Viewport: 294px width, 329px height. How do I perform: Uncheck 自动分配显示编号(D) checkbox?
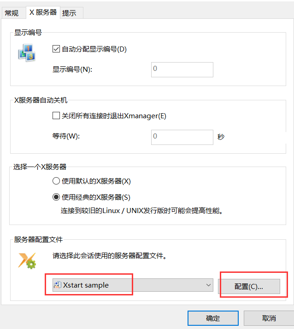56,49
